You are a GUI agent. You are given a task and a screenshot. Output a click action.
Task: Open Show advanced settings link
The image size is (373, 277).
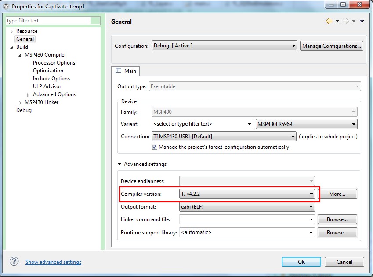(53, 262)
